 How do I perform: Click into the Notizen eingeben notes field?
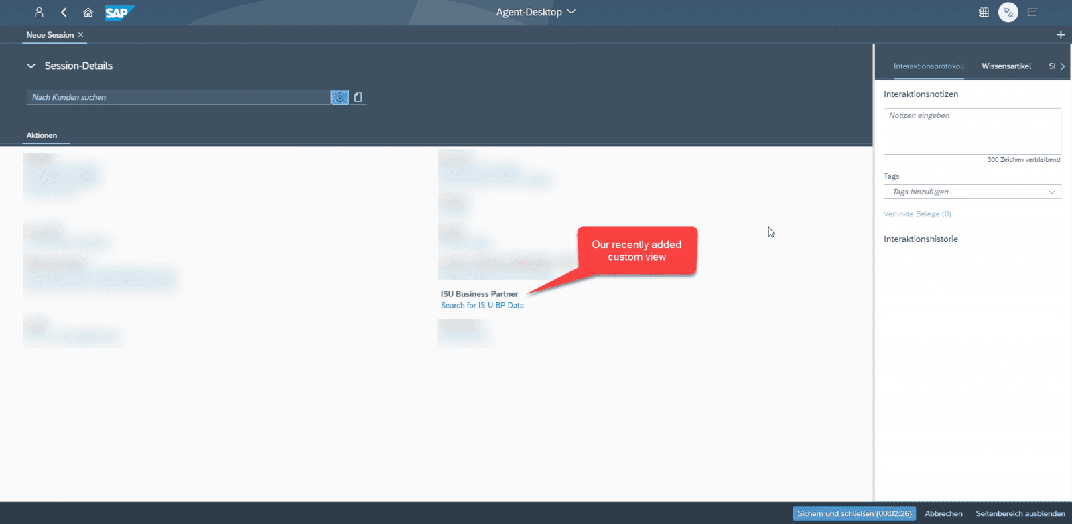[972, 131]
